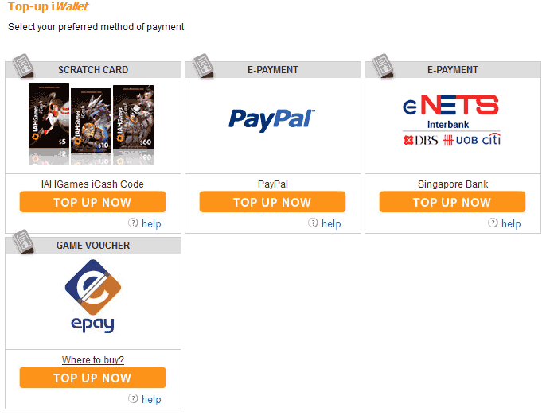Open help link for Singapore Bank payment
This screenshot has height=415, width=546.
point(511,223)
